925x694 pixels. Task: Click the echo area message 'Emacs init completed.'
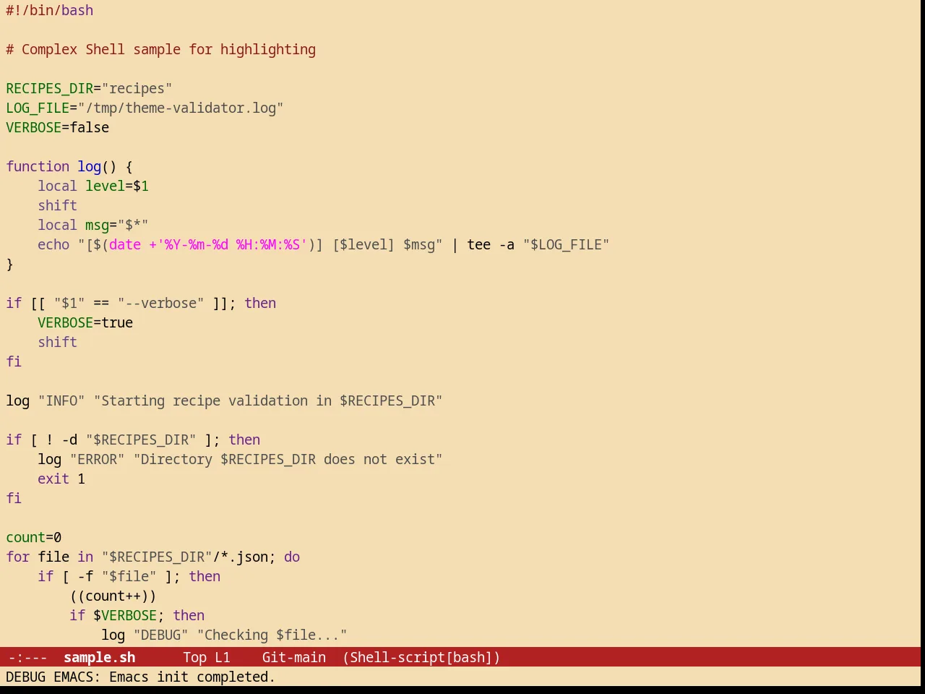point(192,677)
